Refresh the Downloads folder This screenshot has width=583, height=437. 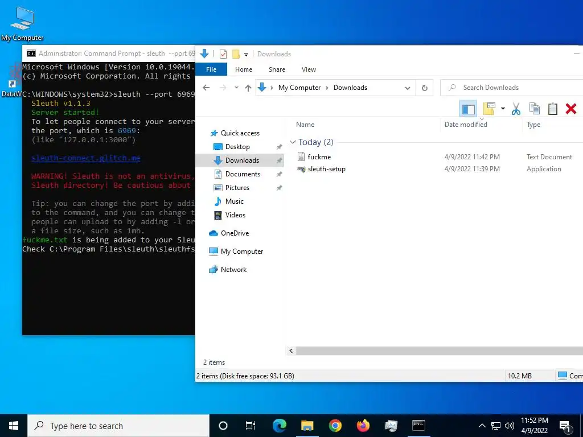click(x=425, y=88)
